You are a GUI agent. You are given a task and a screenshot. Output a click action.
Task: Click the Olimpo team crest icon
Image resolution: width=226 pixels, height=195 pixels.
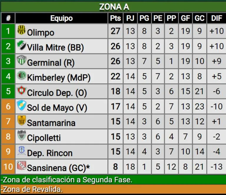tap(21, 30)
